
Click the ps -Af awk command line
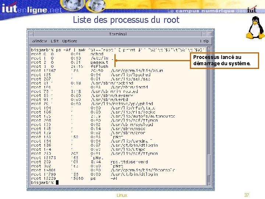(118, 50)
